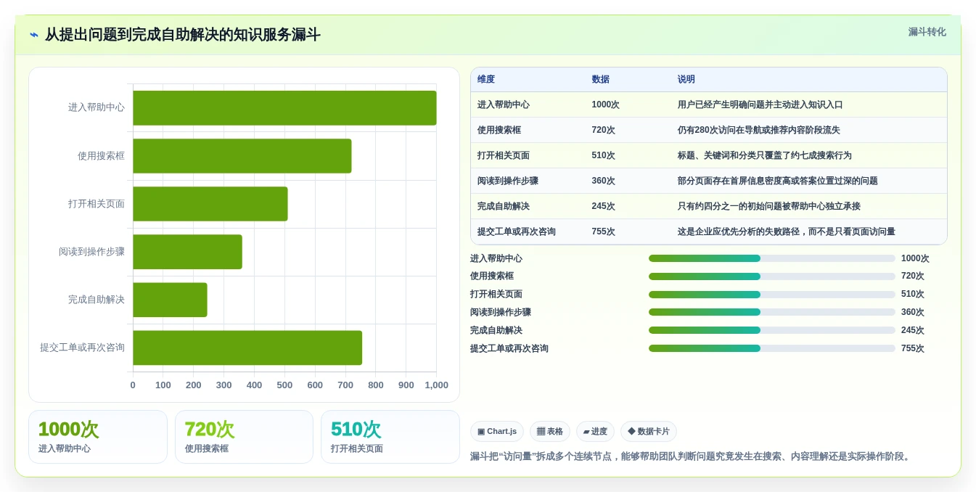This screenshot has width=976, height=492.
Task: Click the progress bar for 完成自助解决
Action: pyautogui.click(x=772, y=330)
